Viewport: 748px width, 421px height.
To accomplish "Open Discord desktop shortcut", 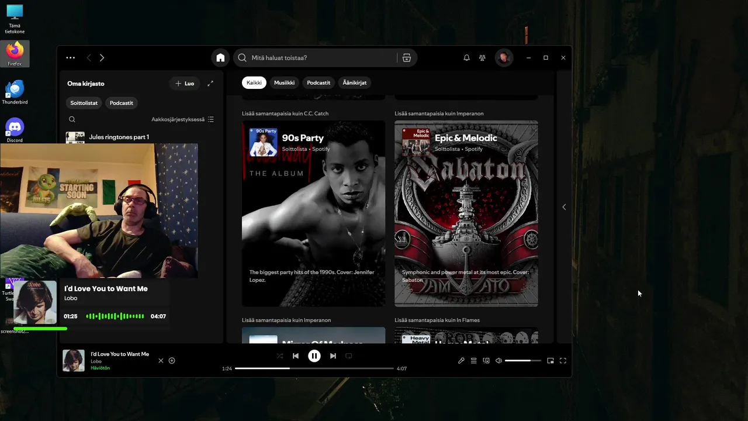I will click(15, 130).
